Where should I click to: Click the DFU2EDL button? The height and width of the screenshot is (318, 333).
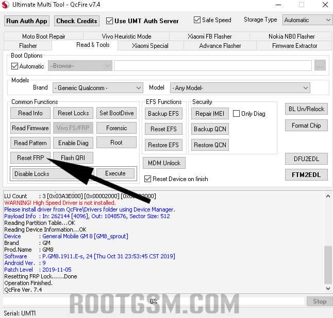point(306,159)
